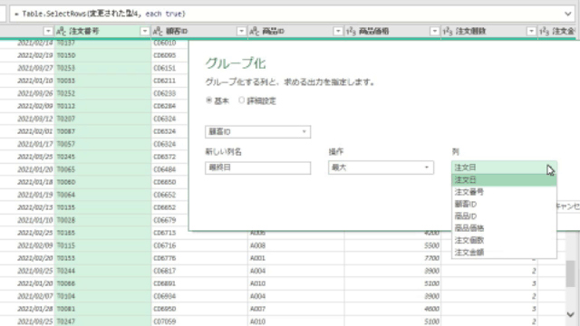This screenshot has width=580, height=326.
Task: Select customer cell C06211
Action: [x=169, y=81]
